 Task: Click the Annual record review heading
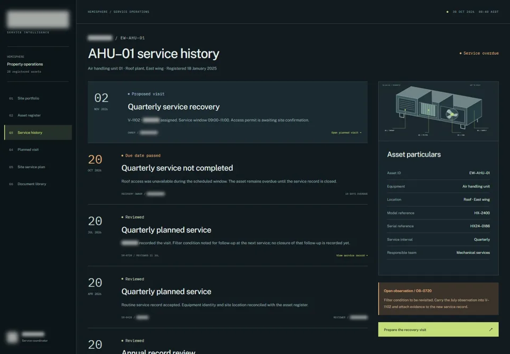[158, 351]
